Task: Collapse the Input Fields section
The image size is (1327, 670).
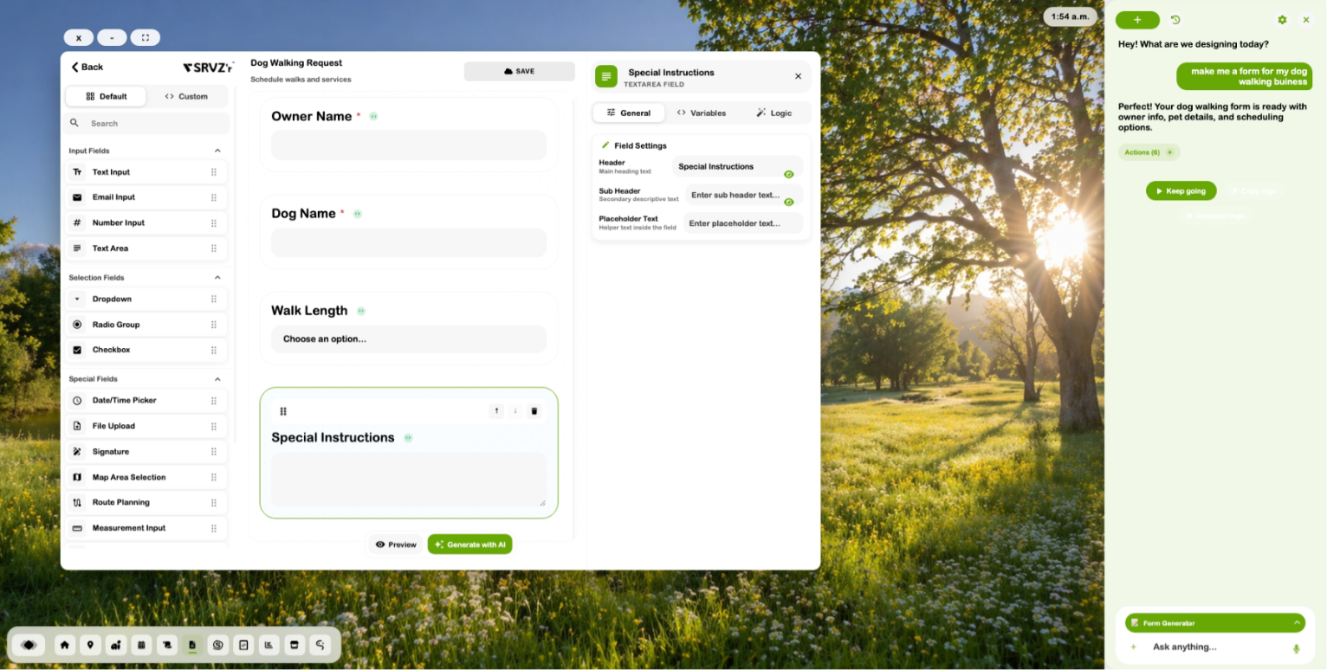Action: coord(217,151)
